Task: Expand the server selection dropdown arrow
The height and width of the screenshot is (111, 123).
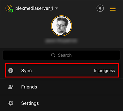Action: [x=57, y=8]
